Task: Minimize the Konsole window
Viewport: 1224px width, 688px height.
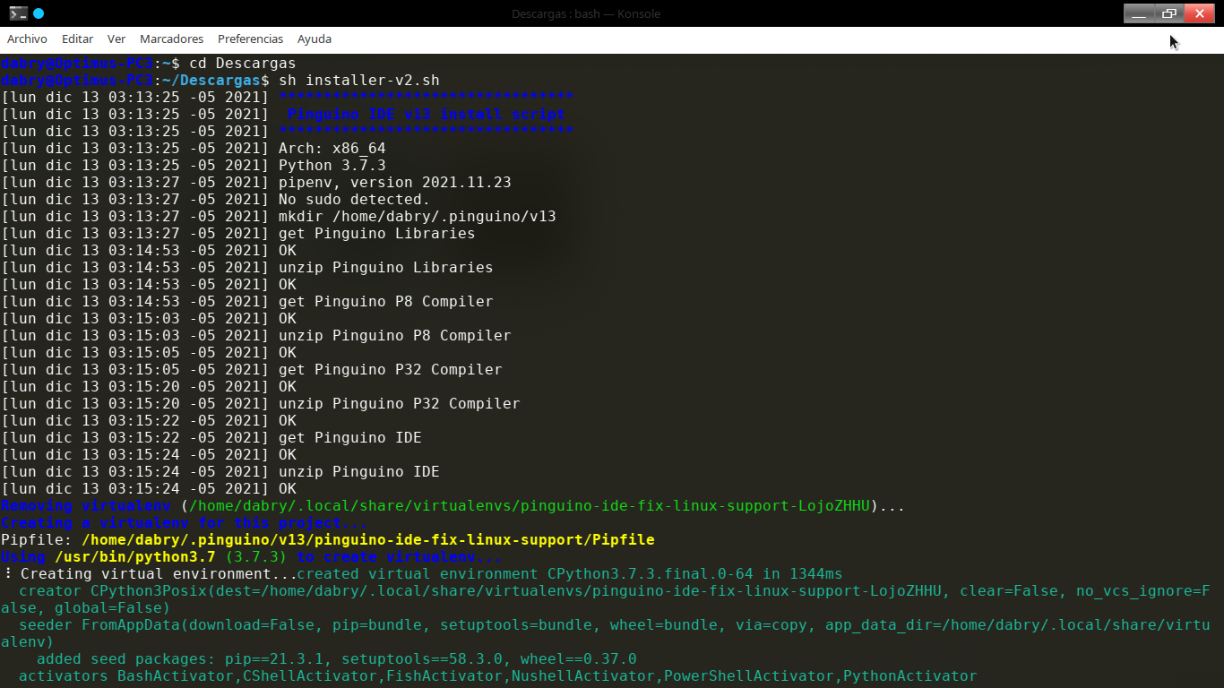Action: point(1139,13)
